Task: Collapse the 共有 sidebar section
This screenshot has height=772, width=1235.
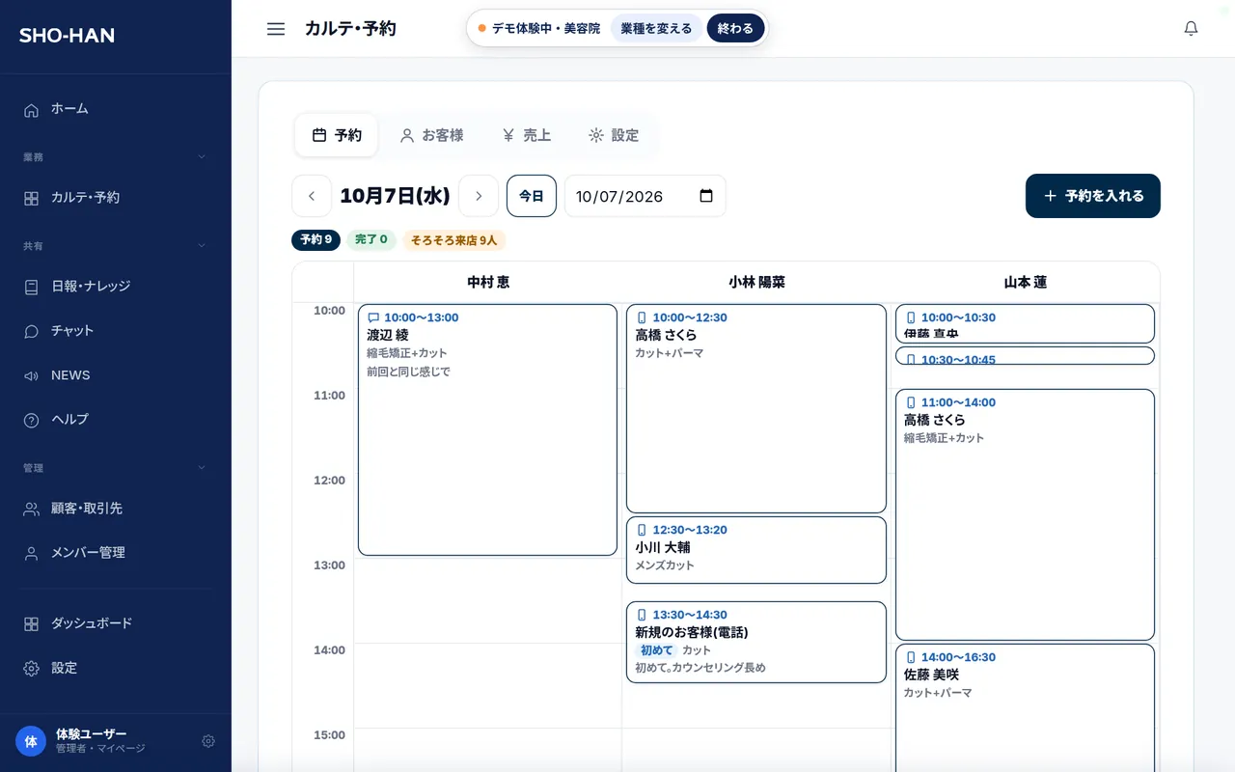Action: tap(116, 245)
